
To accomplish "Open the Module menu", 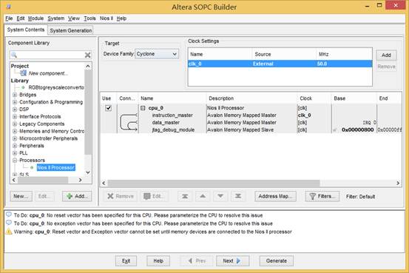I will [x=36, y=18].
